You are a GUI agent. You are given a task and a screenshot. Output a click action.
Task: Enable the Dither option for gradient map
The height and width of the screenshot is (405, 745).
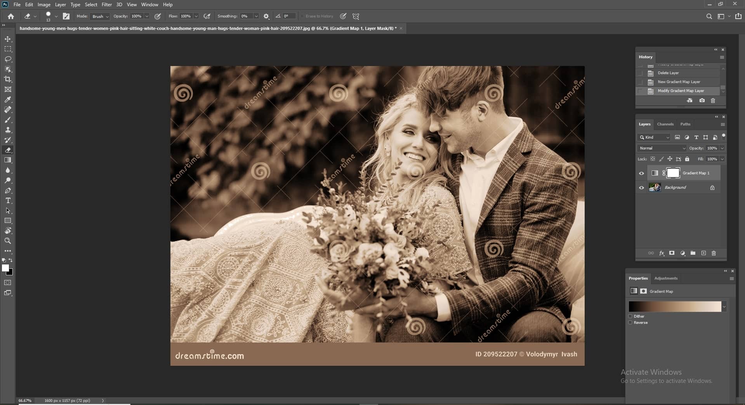click(630, 316)
